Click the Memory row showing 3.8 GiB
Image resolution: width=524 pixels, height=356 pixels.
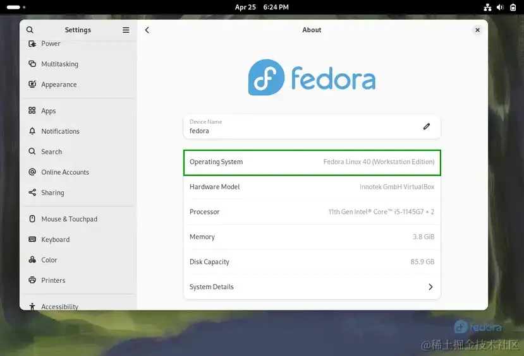(312, 237)
